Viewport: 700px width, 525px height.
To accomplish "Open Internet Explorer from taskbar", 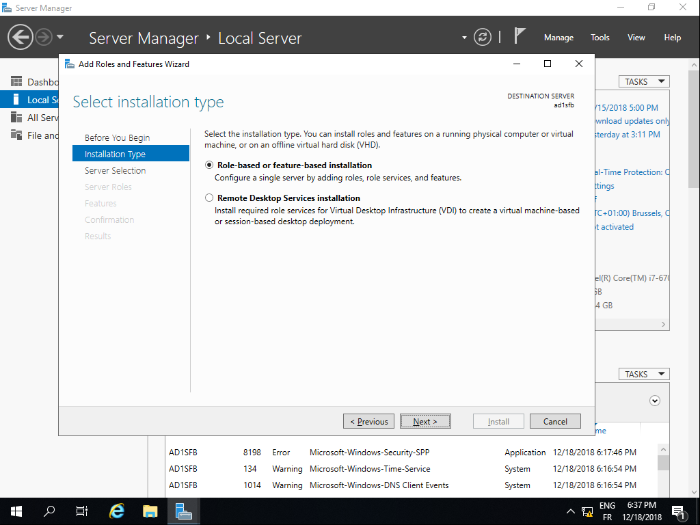I will click(x=118, y=511).
